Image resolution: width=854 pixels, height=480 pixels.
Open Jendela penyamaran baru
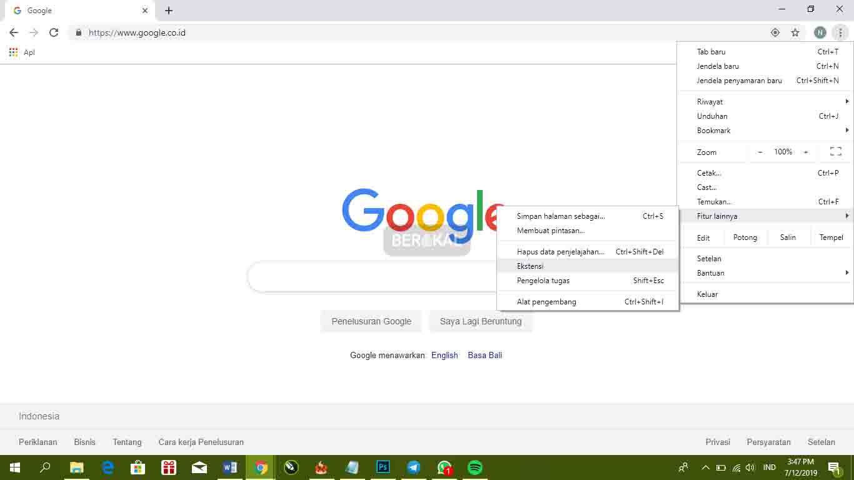coord(765,81)
